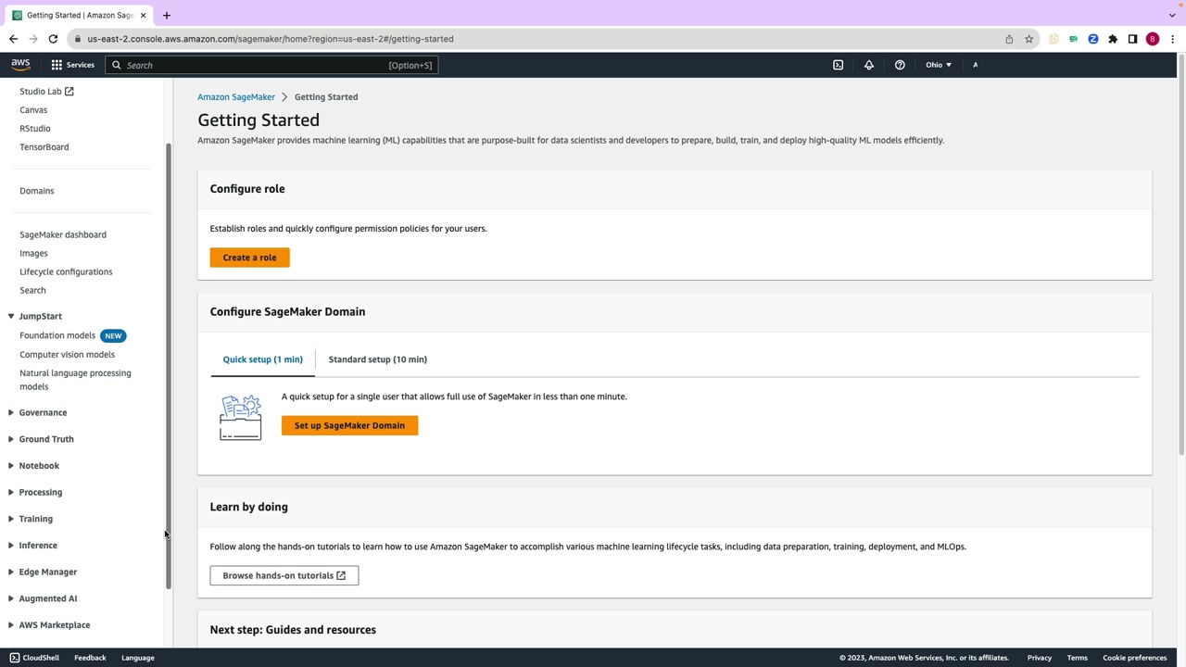Collapse the JumpStart section
Viewport: 1186px width, 667px height.
pos(11,317)
